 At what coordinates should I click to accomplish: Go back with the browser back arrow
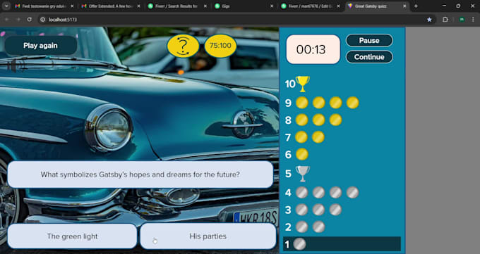tap(7, 20)
